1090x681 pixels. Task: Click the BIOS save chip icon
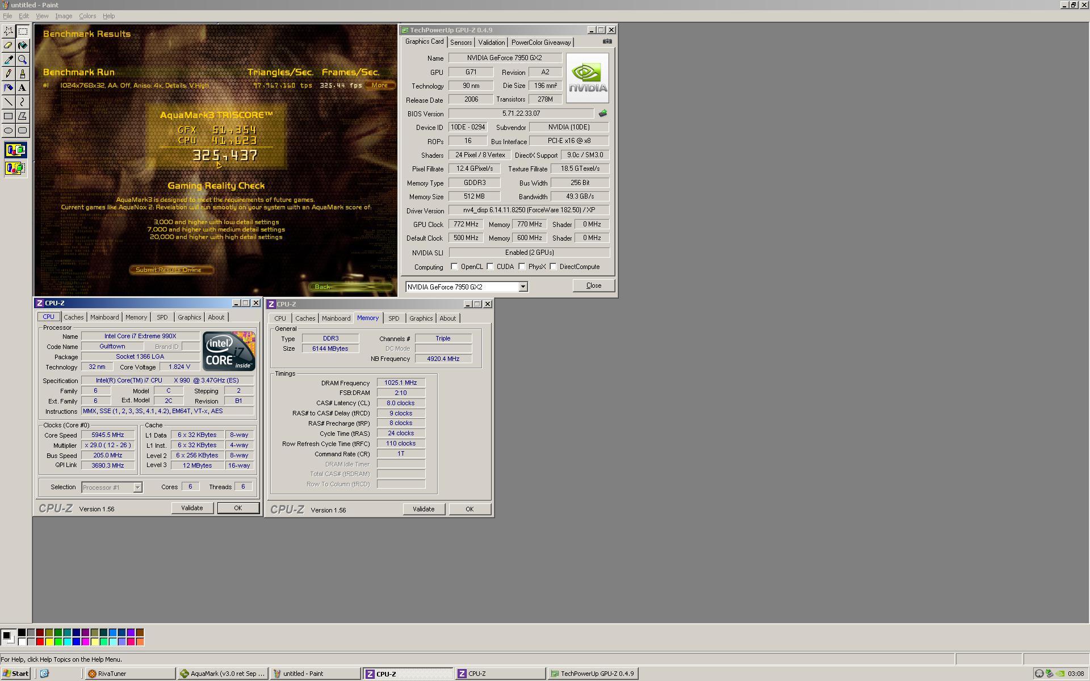pos(603,113)
